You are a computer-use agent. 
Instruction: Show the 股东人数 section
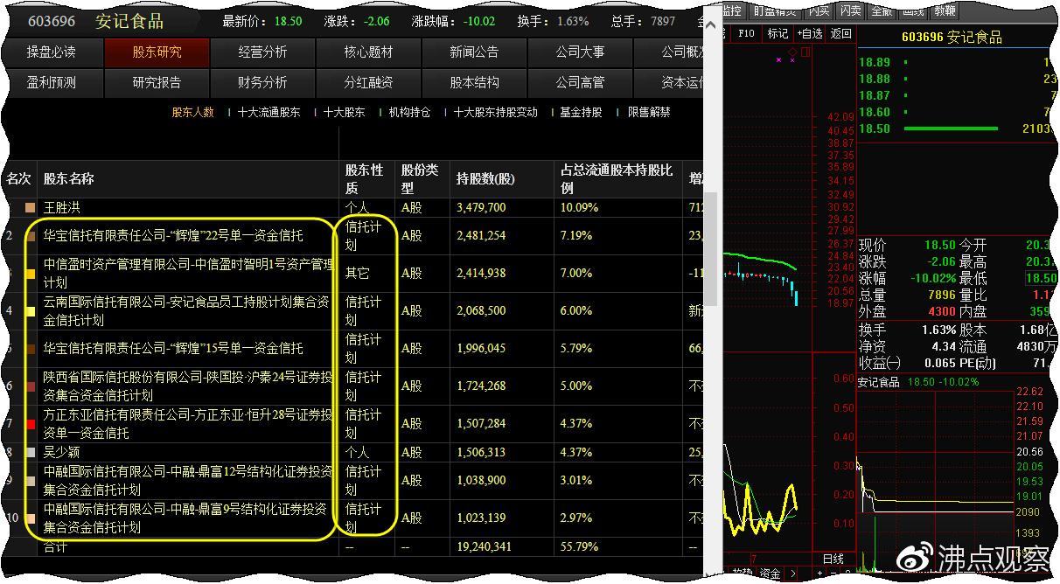[192, 113]
